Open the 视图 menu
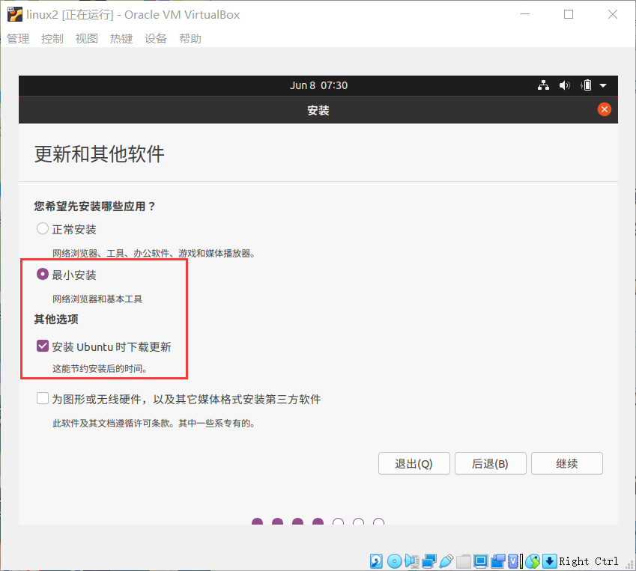 pos(87,38)
